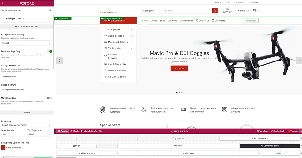Click the Office Electronic category icon
Viewport: 302px width, 158px height.
106,71
